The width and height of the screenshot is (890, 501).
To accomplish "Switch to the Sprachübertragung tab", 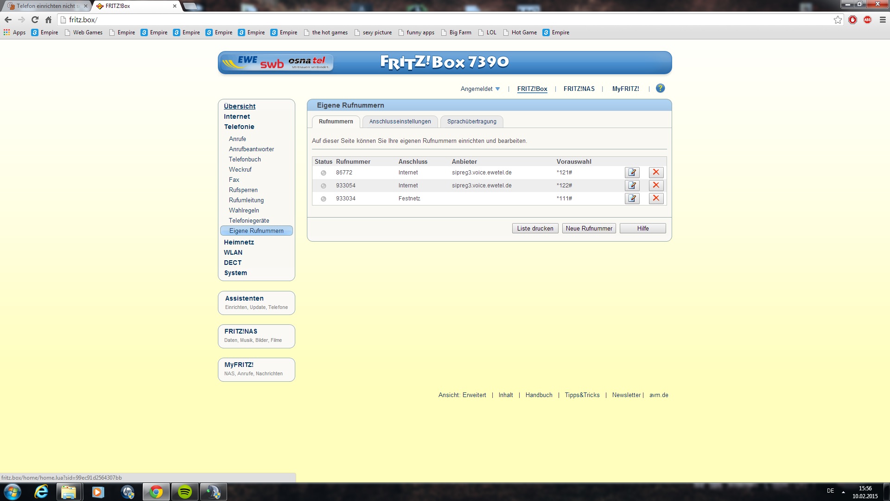I will [x=471, y=122].
